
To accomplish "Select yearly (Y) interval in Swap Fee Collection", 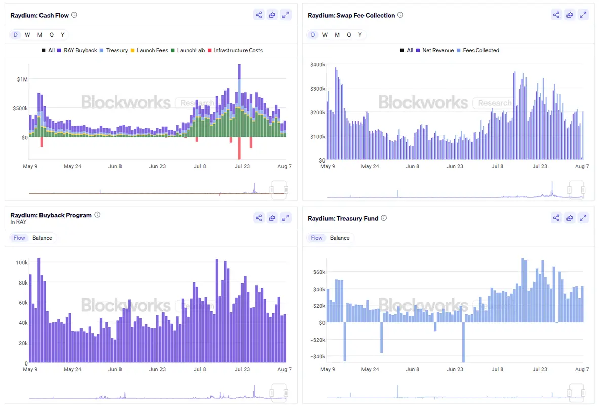I will [360, 35].
